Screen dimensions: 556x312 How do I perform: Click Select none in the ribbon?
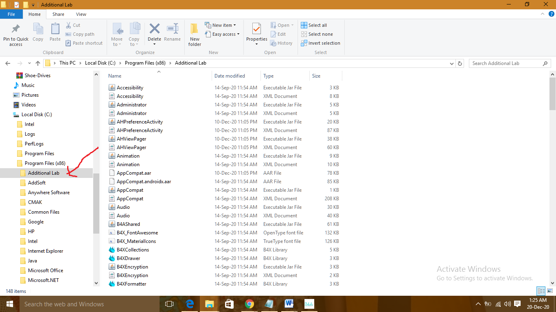[317, 34]
